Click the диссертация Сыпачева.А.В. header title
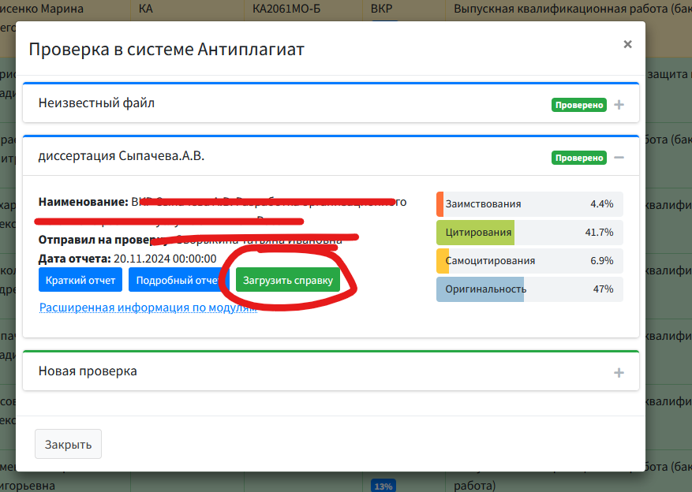Screen dimensions: 692x492 tap(122, 155)
